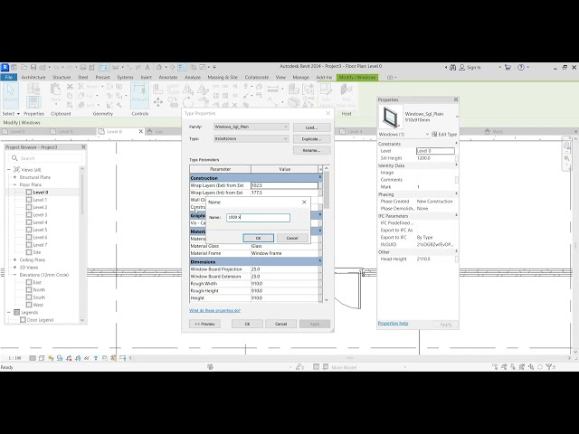Click the Visual Style icon in view control bar
The image size is (579, 434).
(x=42, y=358)
